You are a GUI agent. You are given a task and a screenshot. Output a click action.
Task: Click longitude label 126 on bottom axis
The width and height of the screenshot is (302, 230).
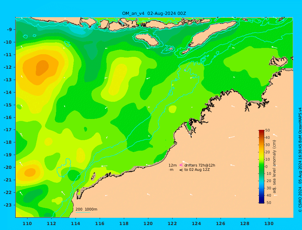pos(221,223)
